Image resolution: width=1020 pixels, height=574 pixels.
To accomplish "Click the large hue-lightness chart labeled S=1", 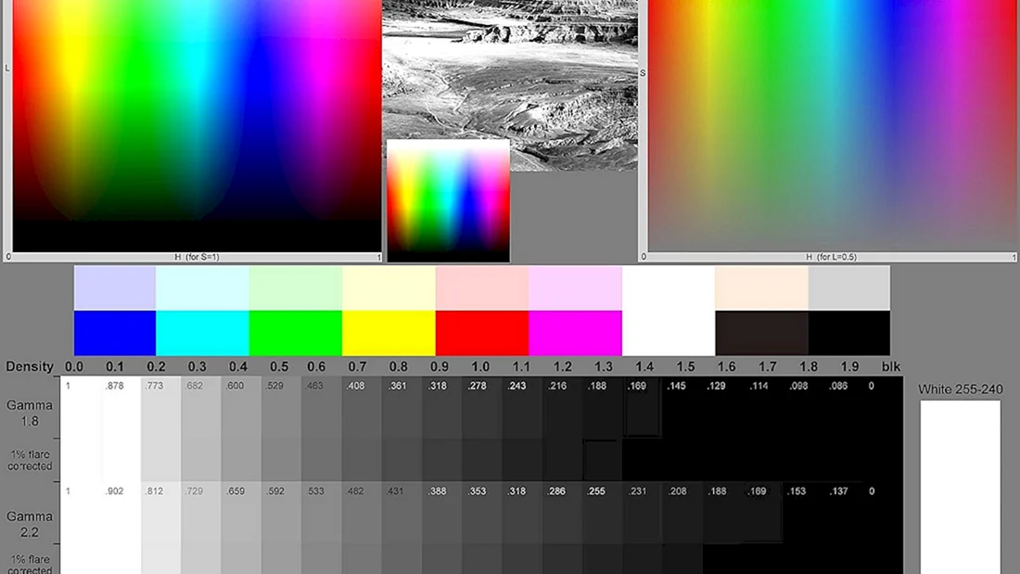I will [198, 125].
